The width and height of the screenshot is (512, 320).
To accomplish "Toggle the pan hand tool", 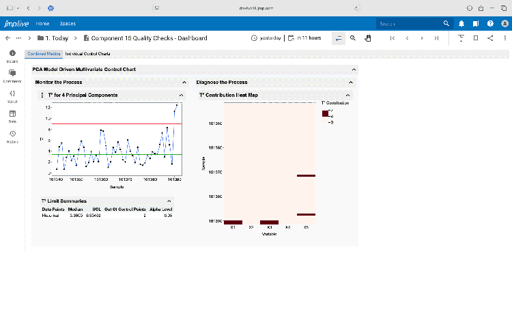I will pyautogui.click(x=367, y=38).
